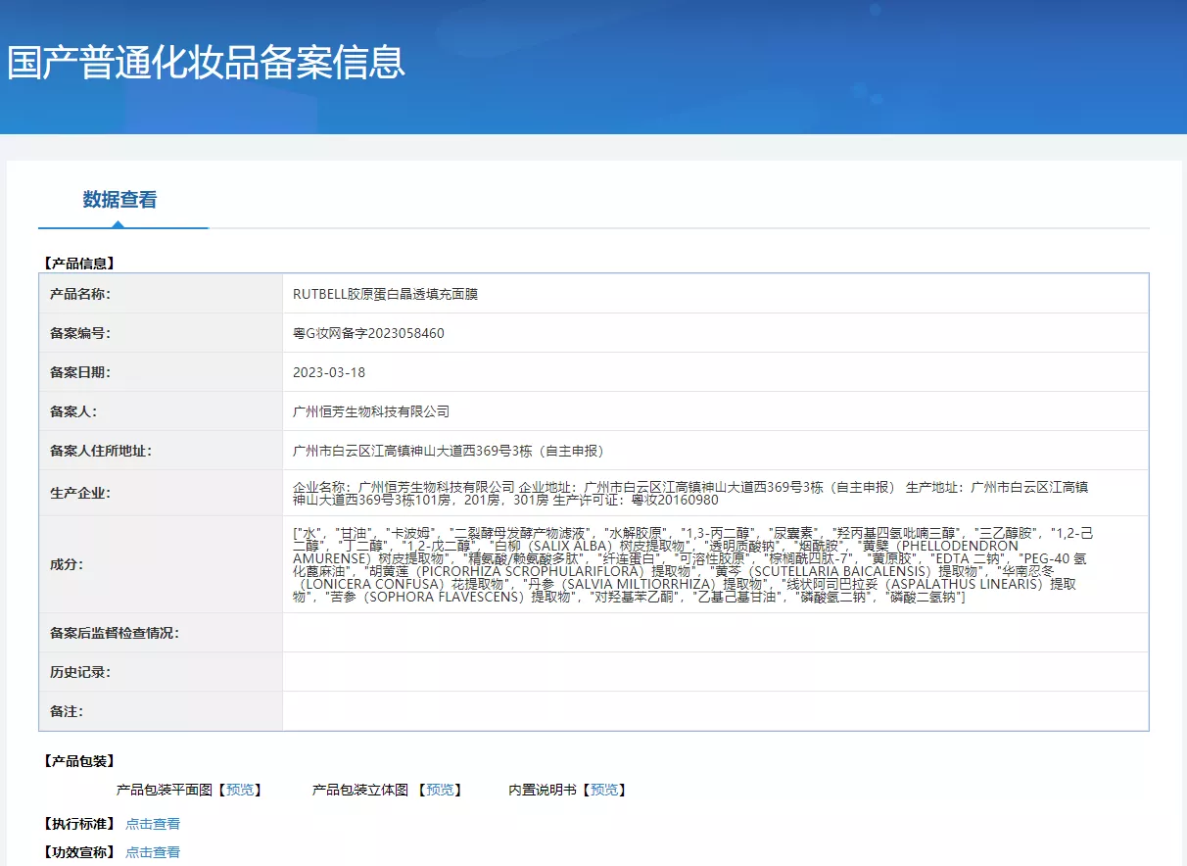1187x866 pixels.
Task: Click the 国产普通化妆品备案信息 page title
Action: click(x=206, y=62)
